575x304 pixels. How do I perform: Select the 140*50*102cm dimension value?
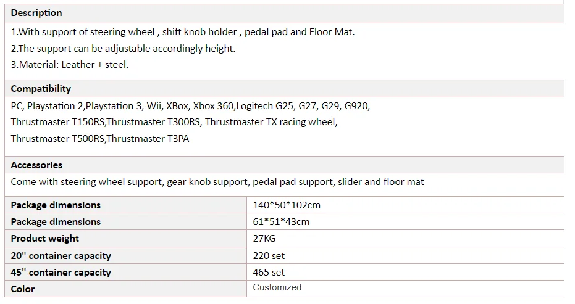click(287, 205)
